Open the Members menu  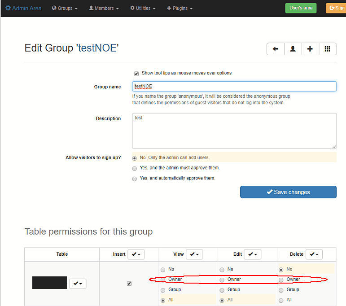point(104,8)
